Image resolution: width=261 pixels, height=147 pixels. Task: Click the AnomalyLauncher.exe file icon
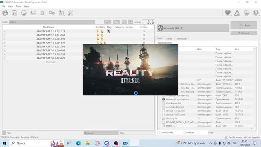coord(164,99)
